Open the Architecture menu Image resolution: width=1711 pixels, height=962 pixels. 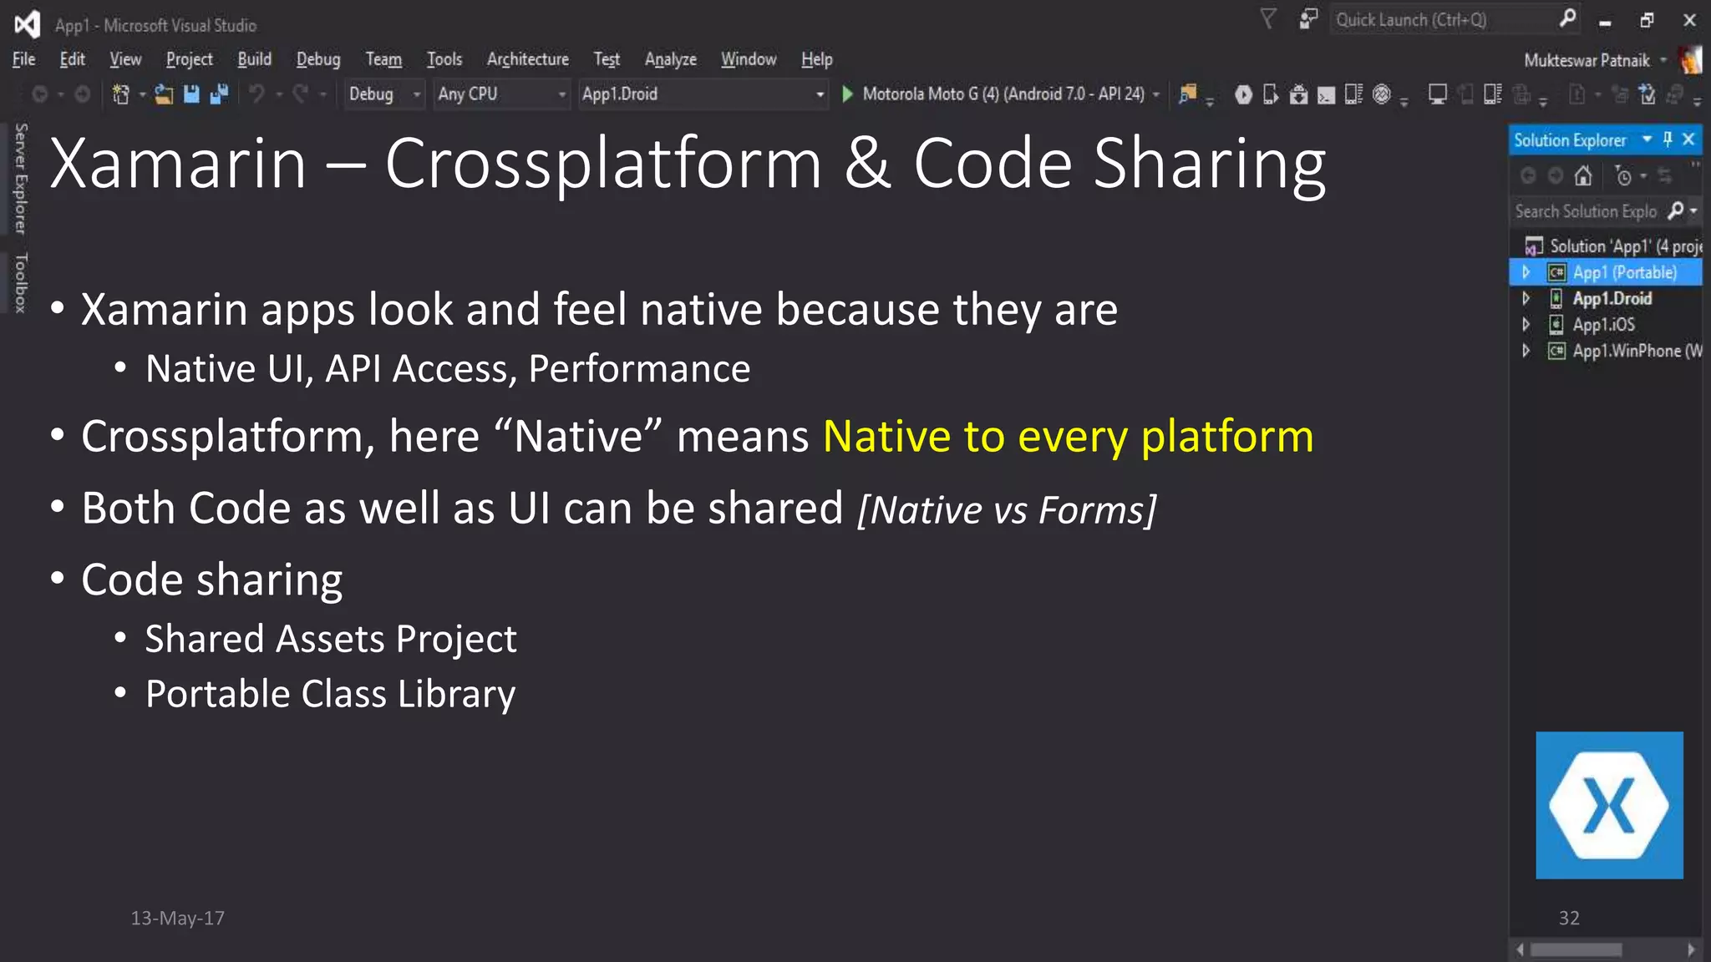528,59
